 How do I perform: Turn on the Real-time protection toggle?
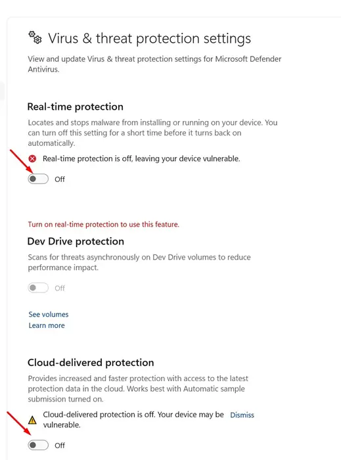click(38, 179)
